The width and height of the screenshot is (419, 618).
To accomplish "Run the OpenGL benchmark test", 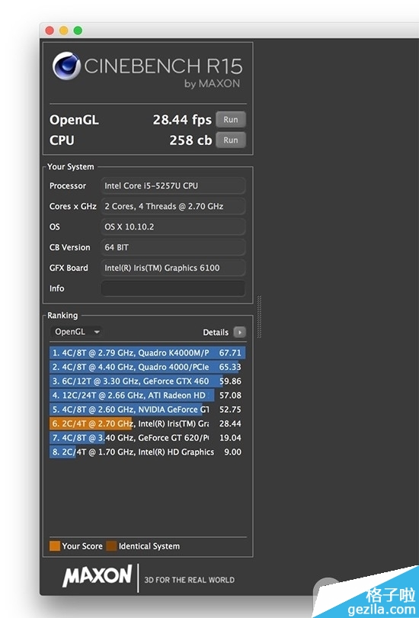I will tap(231, 120).
